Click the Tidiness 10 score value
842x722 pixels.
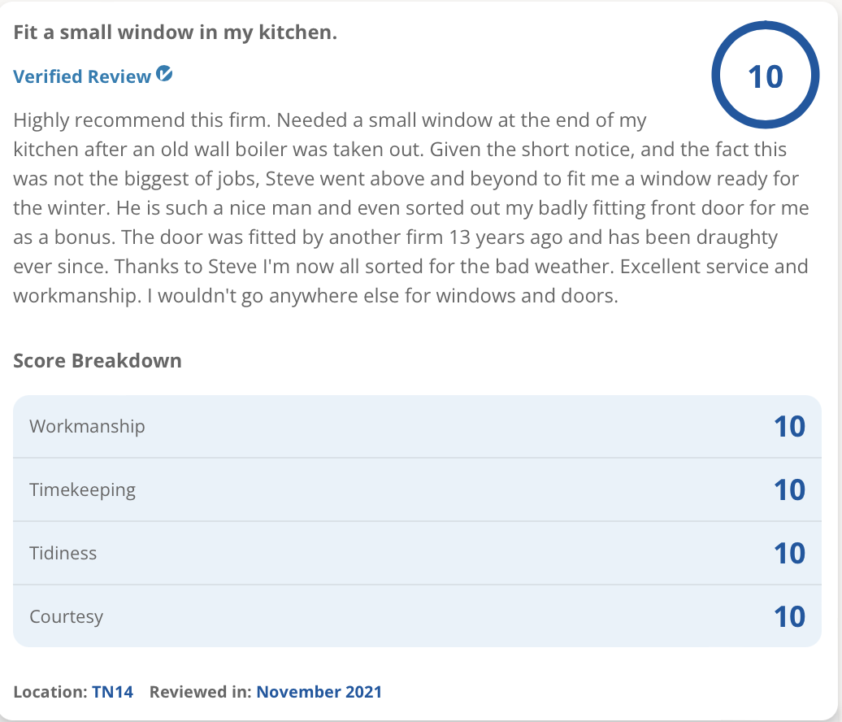(x=789, y=554)
